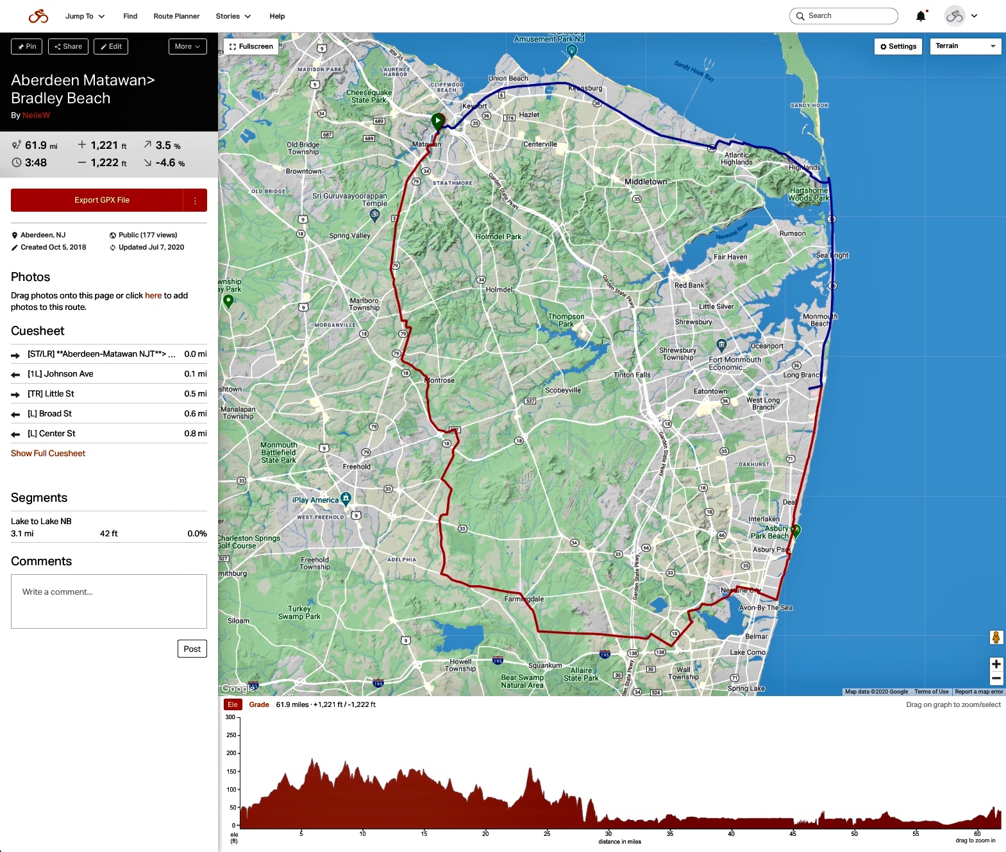Click the Street View pegman icon
The image size is (1006, 852).
click(996, 637)
